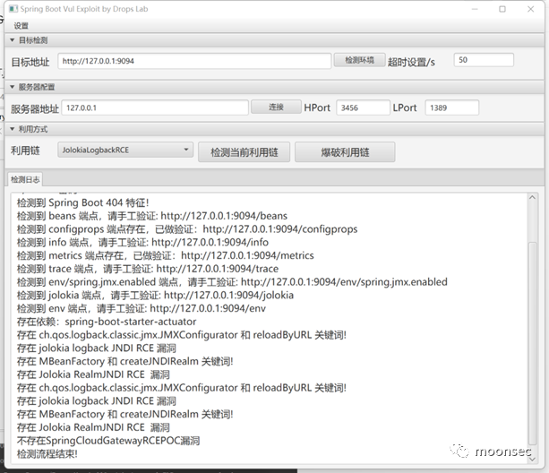The image size is (549, 473).
Task: Focus the HPort field showing 3456
Action: pos(363,107)
